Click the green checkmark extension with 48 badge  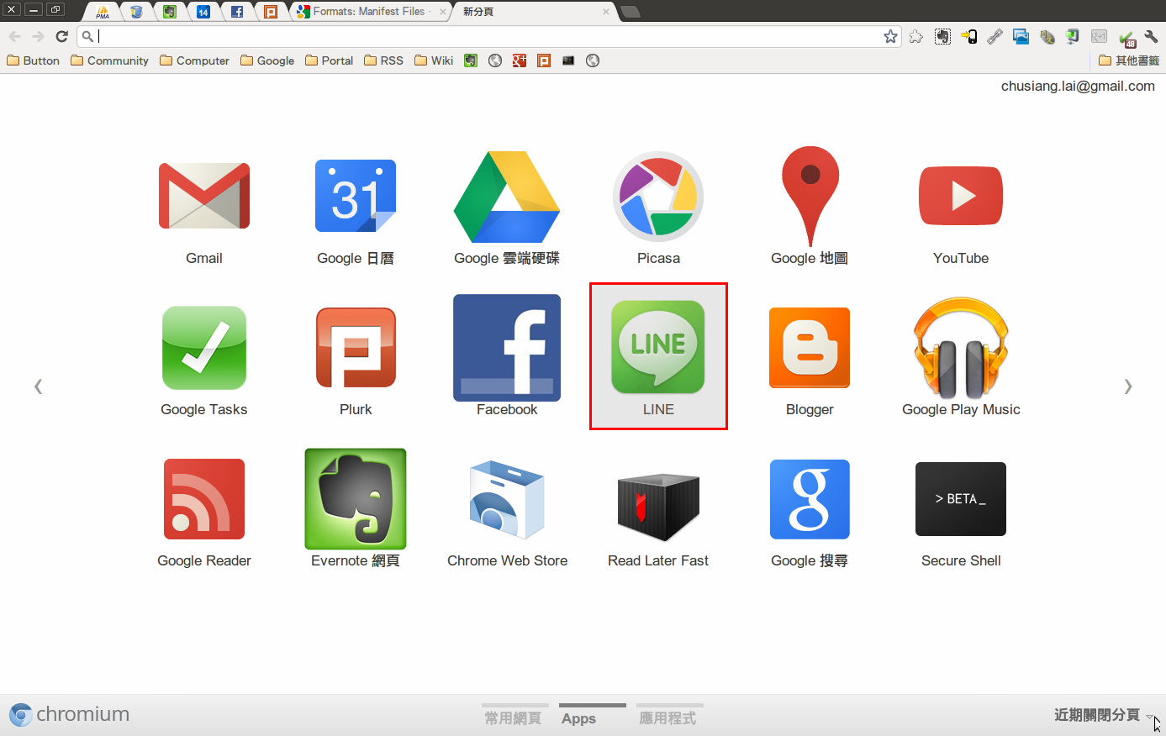[1126, 37]
